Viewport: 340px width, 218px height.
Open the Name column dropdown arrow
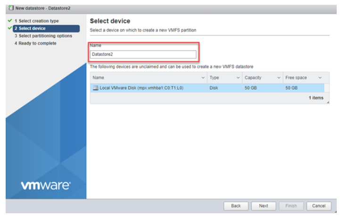(203, 78)
